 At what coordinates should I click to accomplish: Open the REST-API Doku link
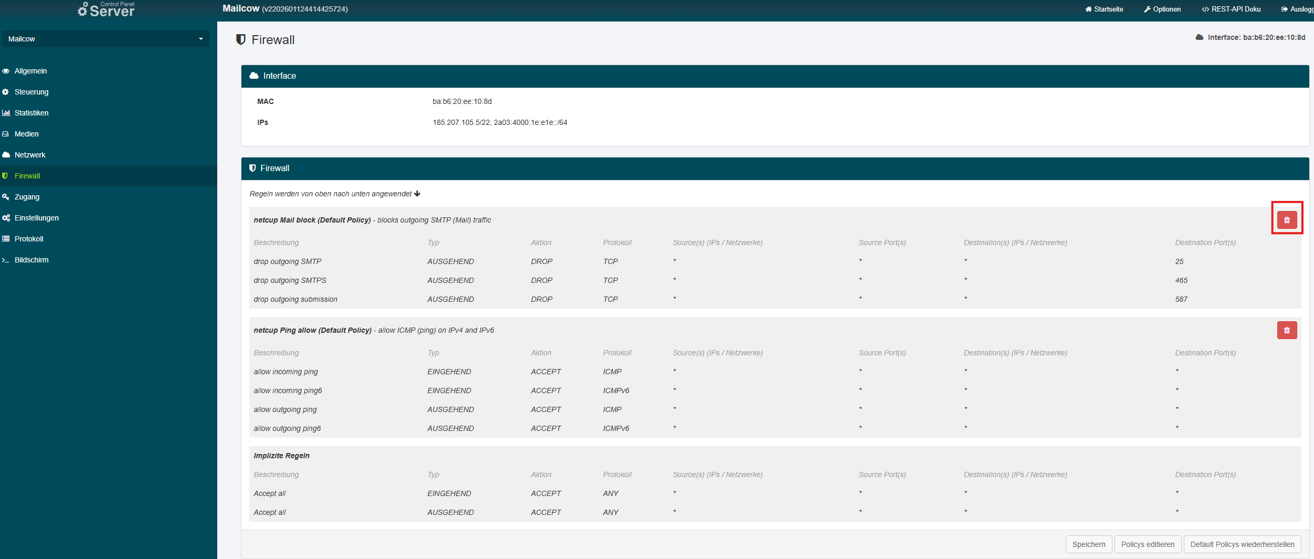point(1231,9)
